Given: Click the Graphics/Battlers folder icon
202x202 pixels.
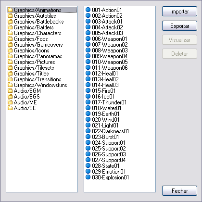Looking at the screenshot, I should [10, 27].
